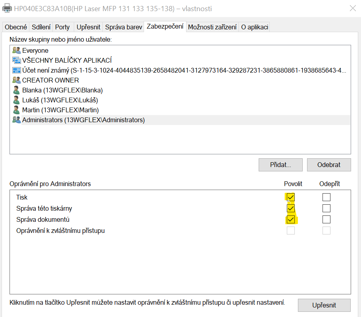Viewport: 361px width, 317px height.
Task: Click Odepřít checkbox for Oprávnění k zvláštnímu přístupu
Action: point(326,231)
